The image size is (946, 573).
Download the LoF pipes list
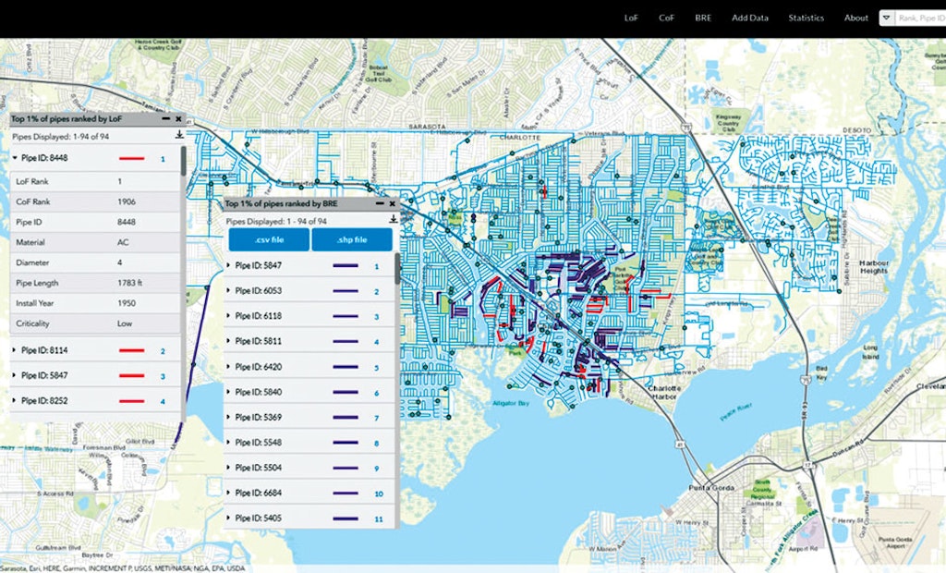pos(179,135)
